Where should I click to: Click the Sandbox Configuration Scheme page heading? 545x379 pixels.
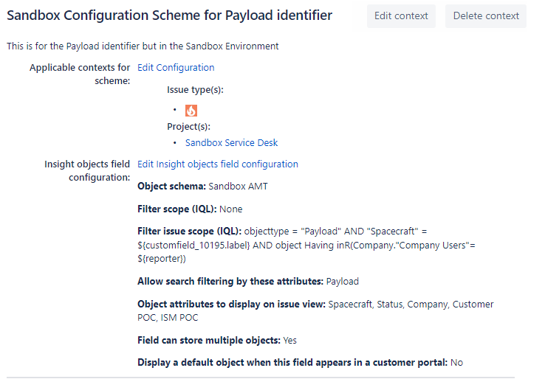click(169, 15)
